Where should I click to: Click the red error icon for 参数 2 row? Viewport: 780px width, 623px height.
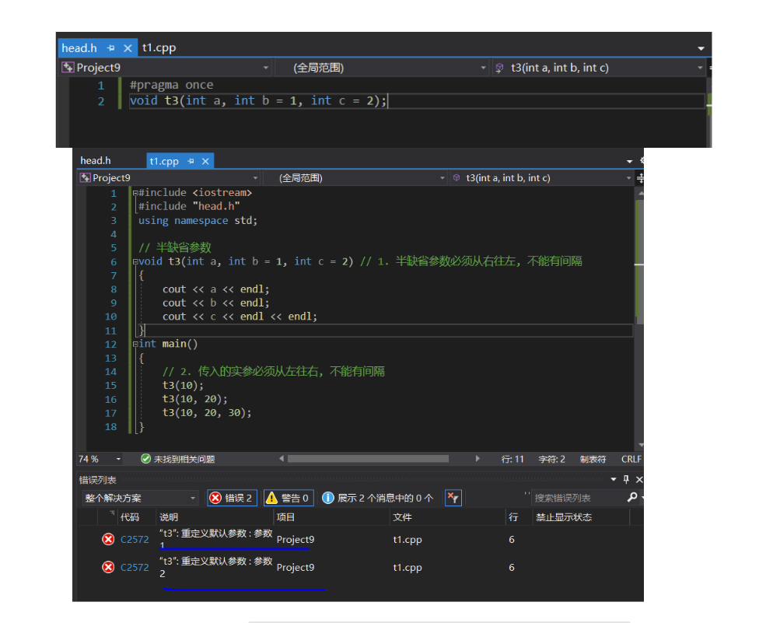tap(108, 567)
